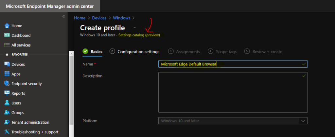Viewport: 335px width, 137px height.
Task: Collapse the sidebar with double chevron
Action: [x=64, y=16]
